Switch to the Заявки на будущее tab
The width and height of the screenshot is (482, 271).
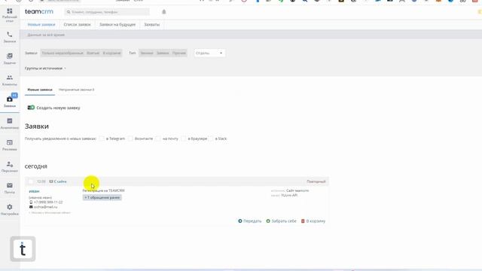(117, 24)
